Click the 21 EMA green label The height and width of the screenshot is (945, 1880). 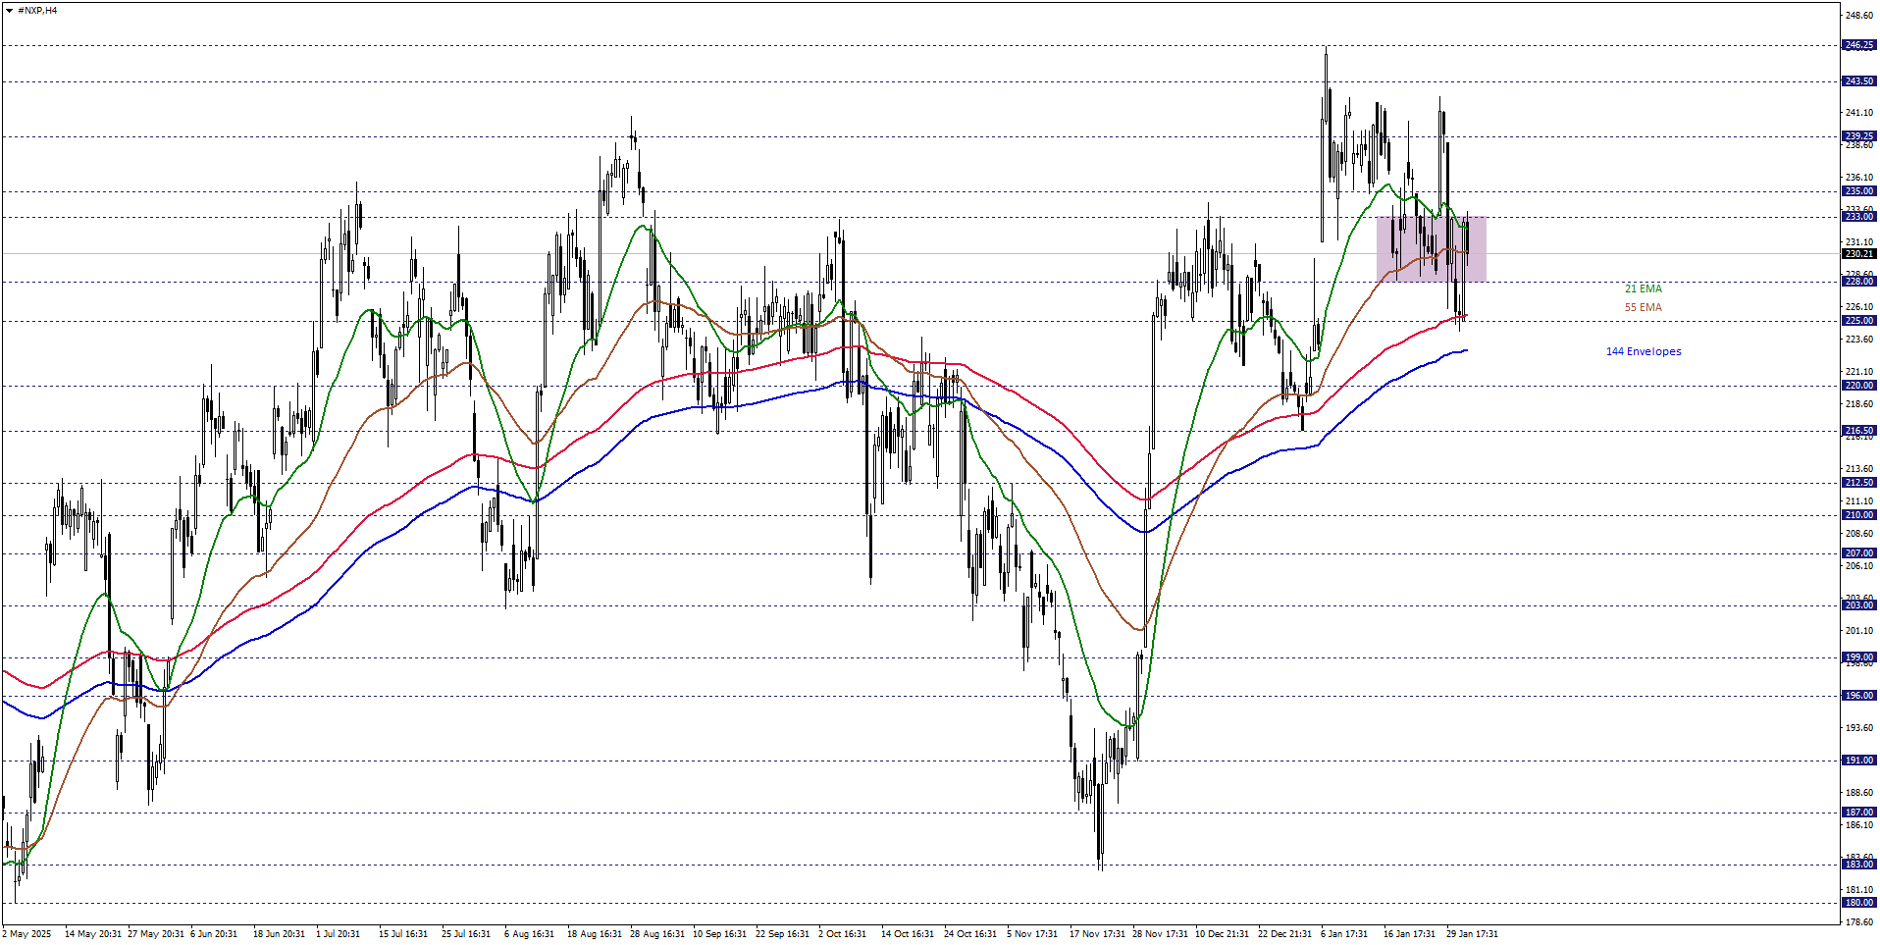click(x=1643, y=289)
